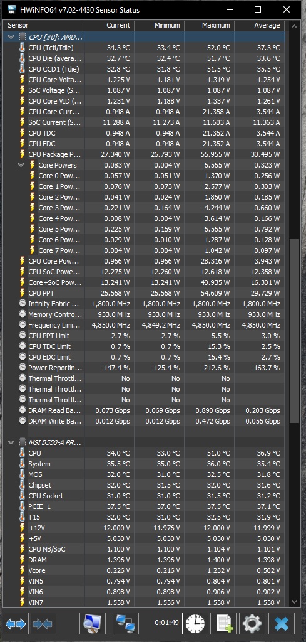Click the Infinity Fabric clock icon
The image size is (306, 642).
click(22, 303)
